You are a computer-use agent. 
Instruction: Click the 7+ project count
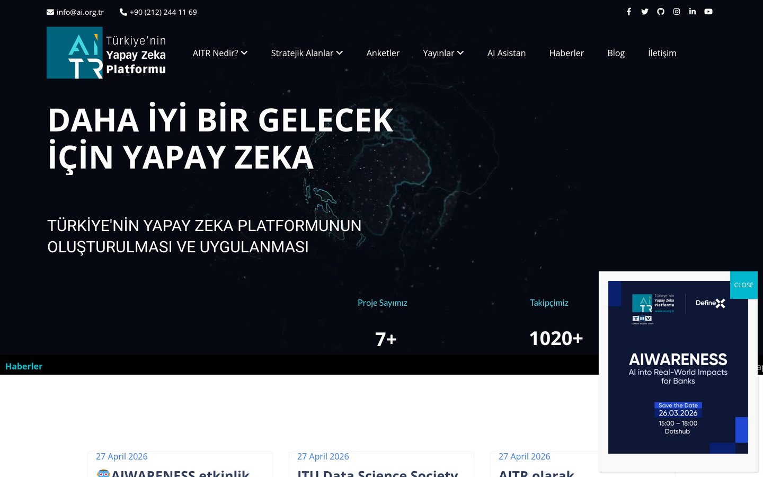(x=386, y=339)
